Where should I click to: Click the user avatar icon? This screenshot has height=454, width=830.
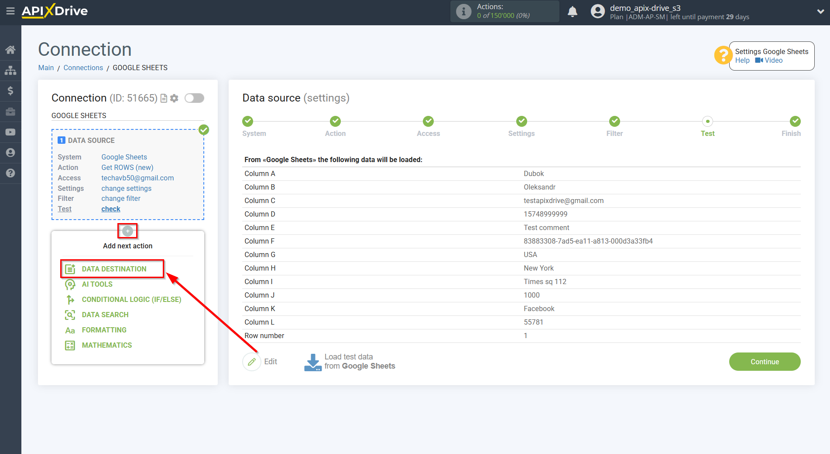[x=597, y=11]
